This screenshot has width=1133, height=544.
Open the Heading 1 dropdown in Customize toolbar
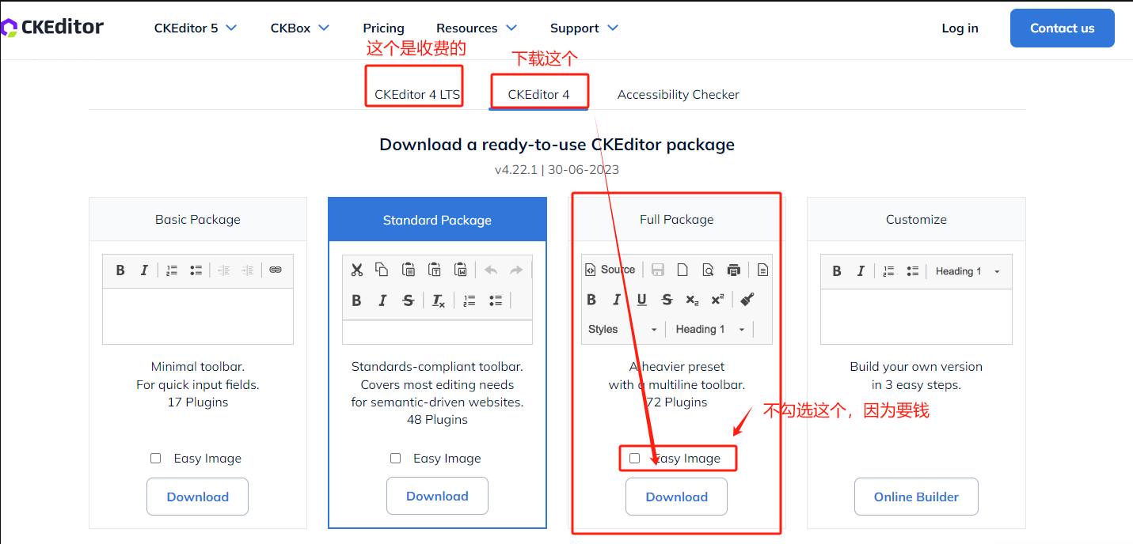coord(968,270)
